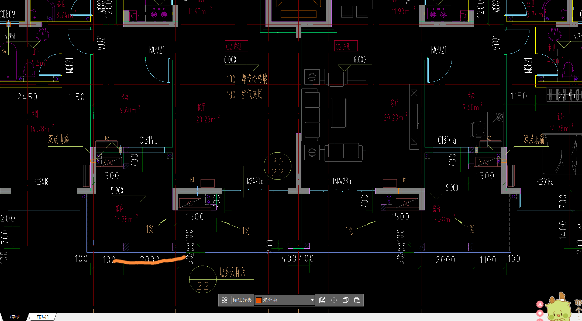Select the yellow 'Kw' tag

coord(4,51)
